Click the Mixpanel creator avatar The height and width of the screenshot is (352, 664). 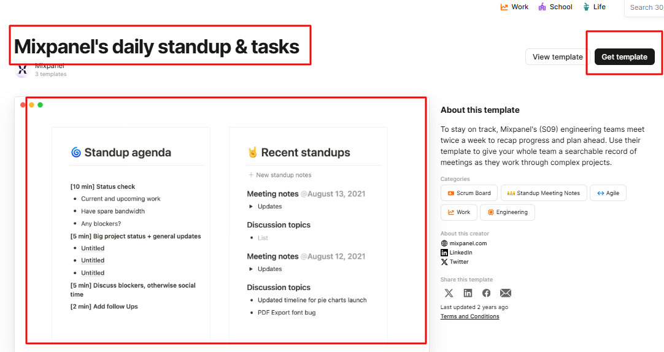[x=22, y=70]
